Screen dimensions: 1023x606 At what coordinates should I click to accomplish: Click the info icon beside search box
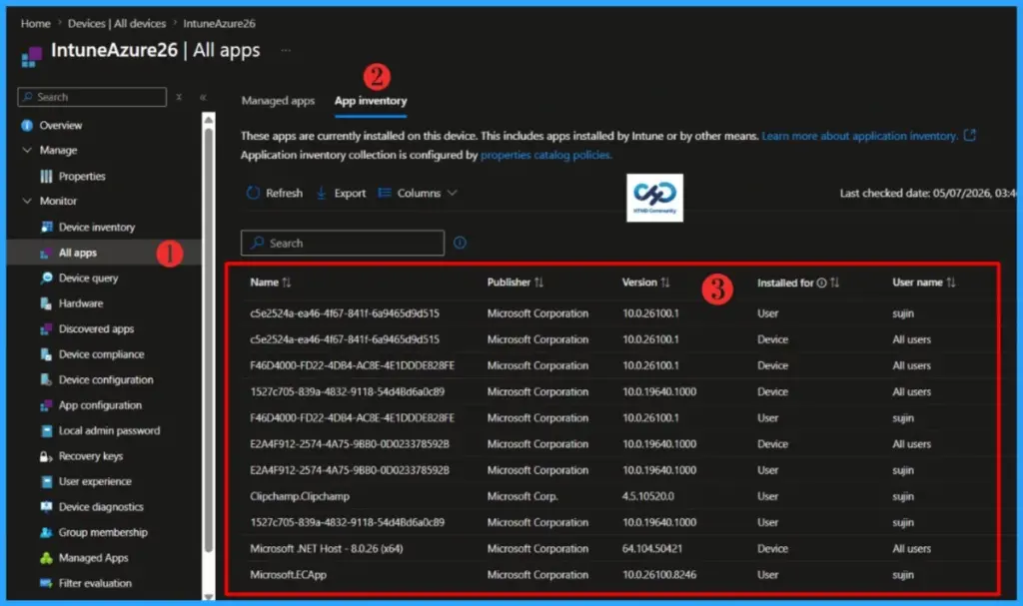(x=460, y=243)
